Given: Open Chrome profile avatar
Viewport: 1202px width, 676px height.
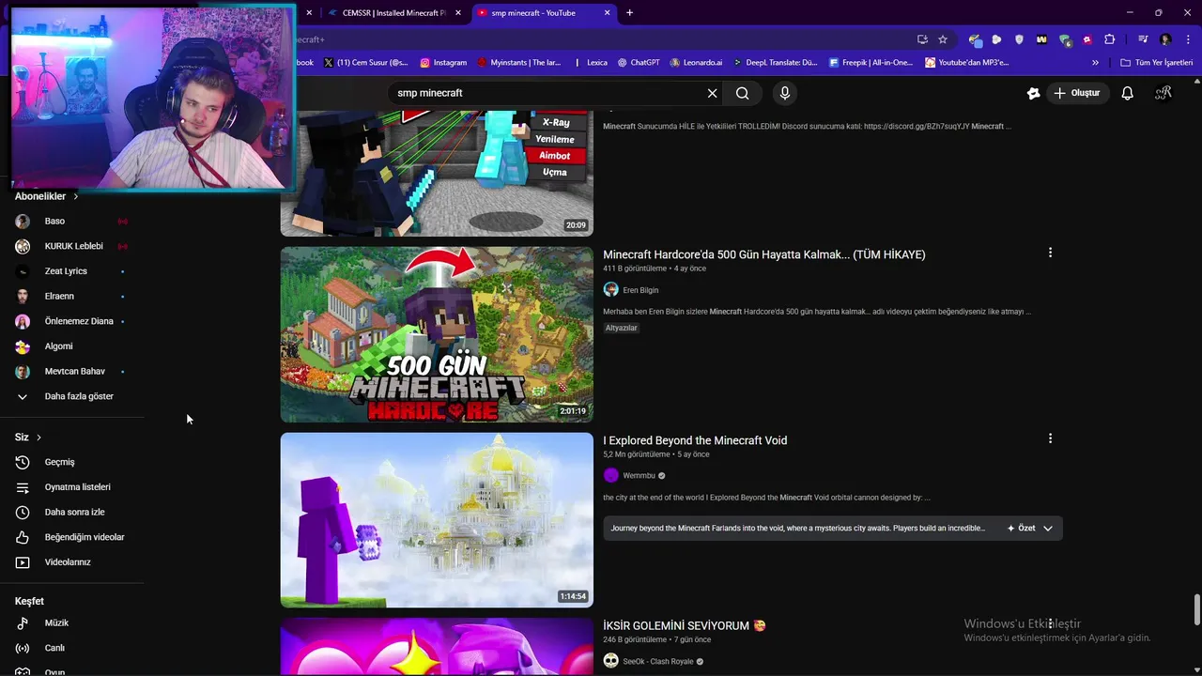Looking at the screenshot, I should tap(1165, 39).
